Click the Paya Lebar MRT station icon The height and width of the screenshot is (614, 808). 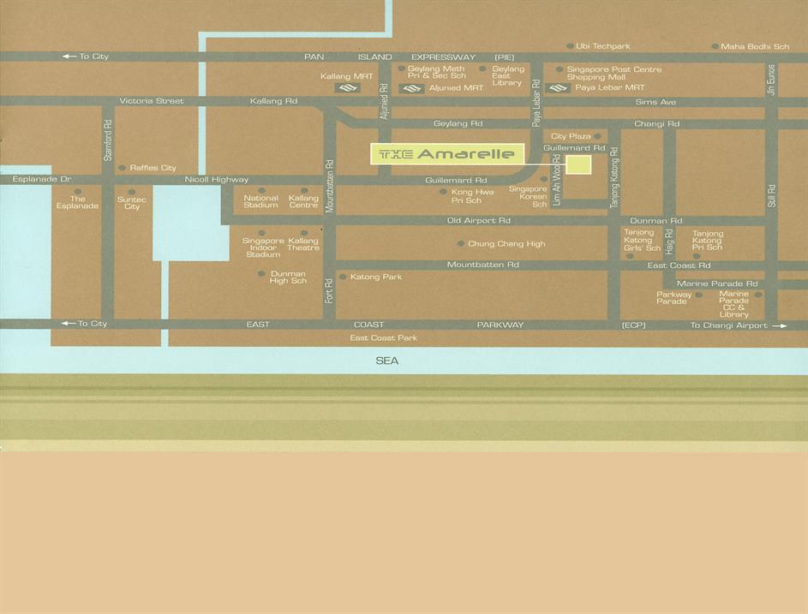tap(559, 88)
